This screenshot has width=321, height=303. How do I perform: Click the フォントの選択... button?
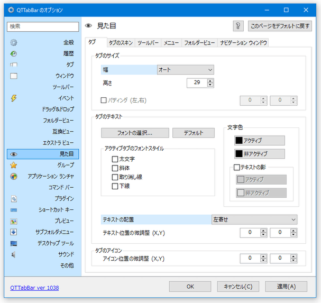[135, 133]
